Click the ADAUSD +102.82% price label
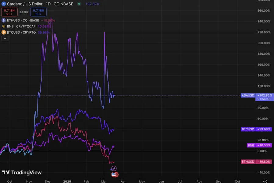Viewport: 274px width, 183px height. click(x=257, y=95)
